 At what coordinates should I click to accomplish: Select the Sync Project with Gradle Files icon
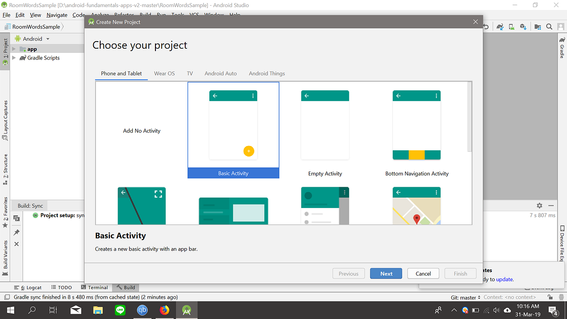click(x=500, y=26)
